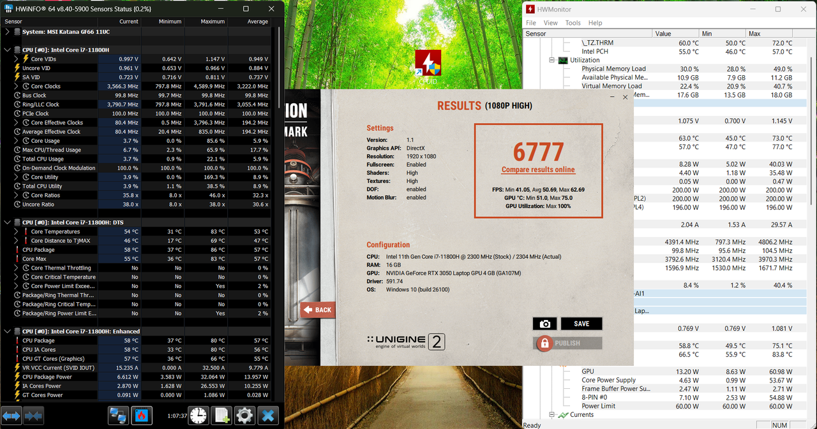817x429 pixels.
Task: Start logging with the sheet-plus icon
Action: click(221, 416)
